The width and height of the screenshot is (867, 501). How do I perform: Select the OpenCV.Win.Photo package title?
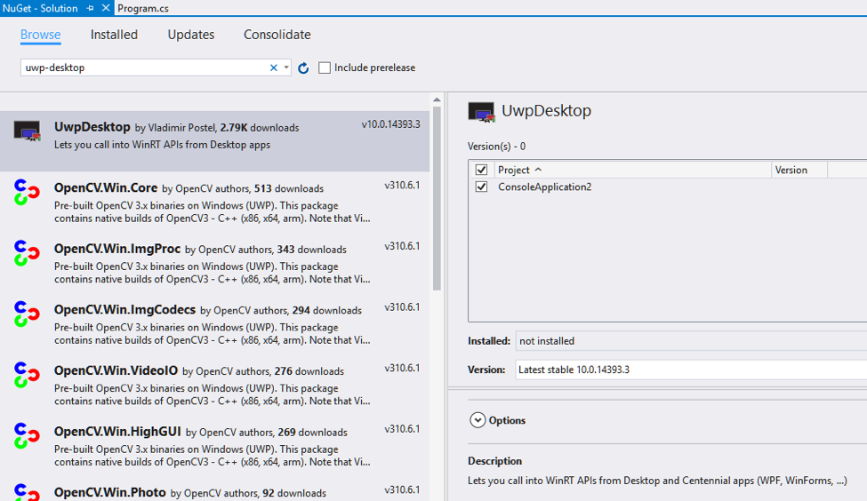click(x=110, y=492)
